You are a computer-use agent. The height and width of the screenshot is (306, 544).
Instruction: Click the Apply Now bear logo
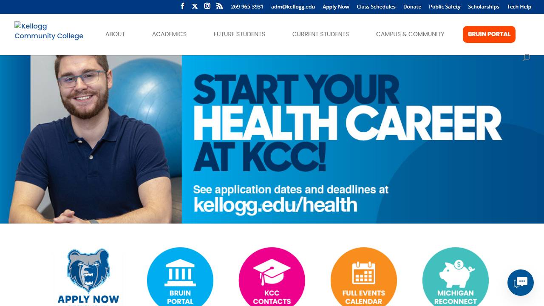[x=88, y=277]
